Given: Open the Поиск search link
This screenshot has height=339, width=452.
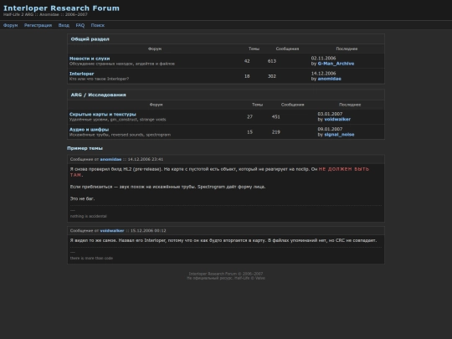Looking at the screenshot, I should coord(98,25).
